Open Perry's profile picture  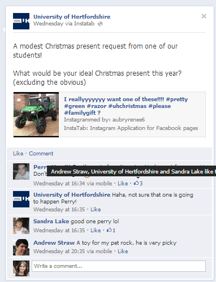21,171
